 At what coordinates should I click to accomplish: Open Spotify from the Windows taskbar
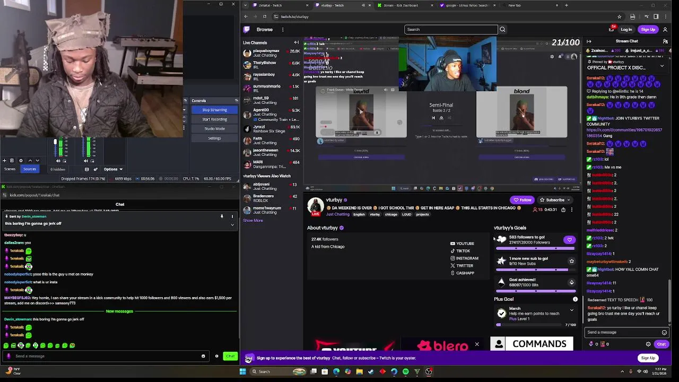[406, 371]
